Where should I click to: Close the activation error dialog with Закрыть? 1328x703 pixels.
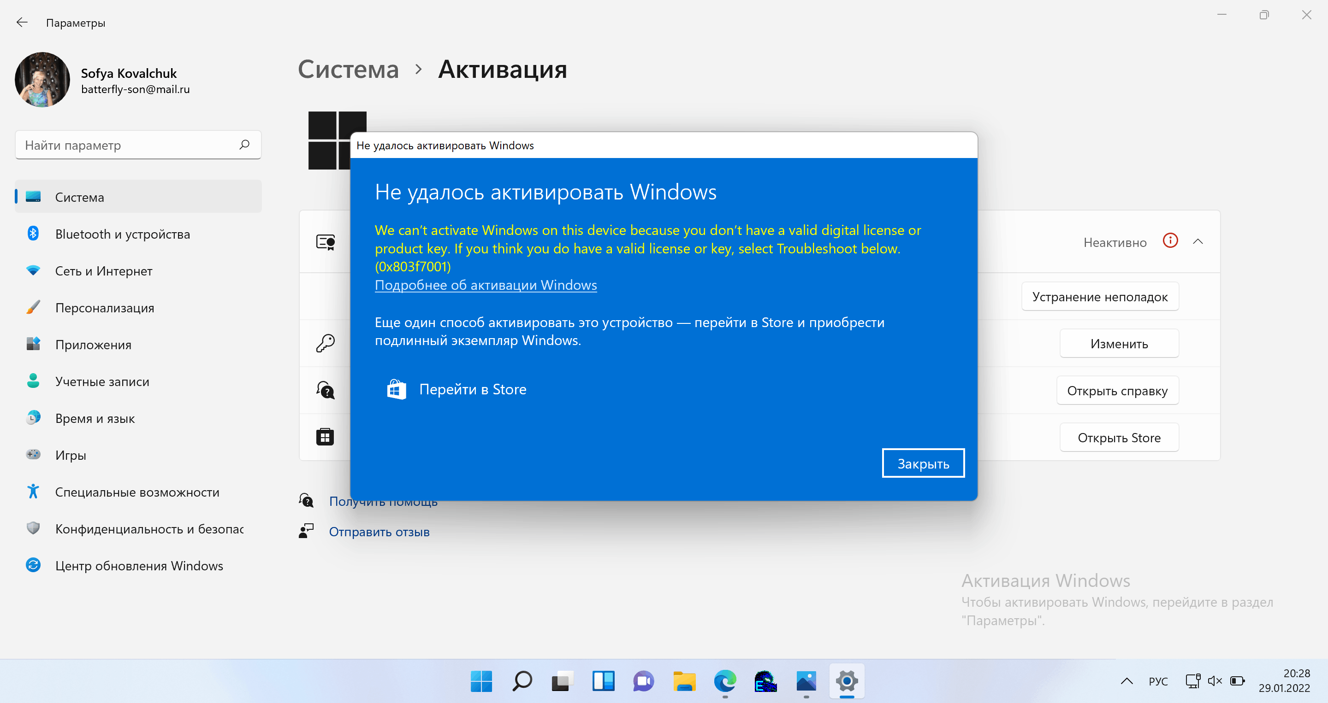point(923,463)
